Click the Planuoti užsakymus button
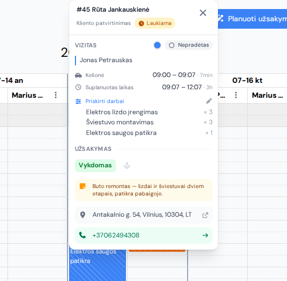The width and height of the screenshot is (287, 281). point(252,19)
